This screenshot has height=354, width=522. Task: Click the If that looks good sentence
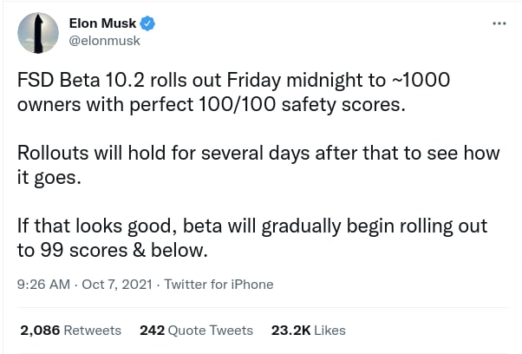click(252, 238)
